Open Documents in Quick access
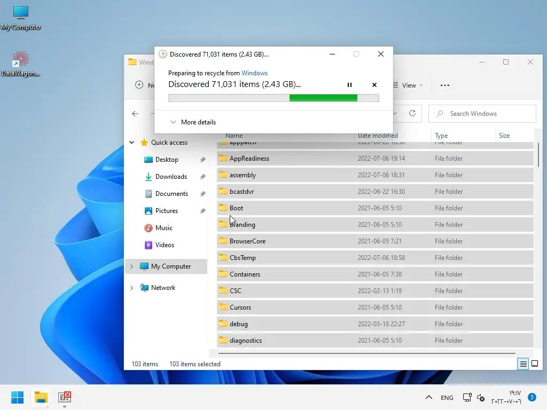This screenshot has height=410, width=547. (171, 193)
